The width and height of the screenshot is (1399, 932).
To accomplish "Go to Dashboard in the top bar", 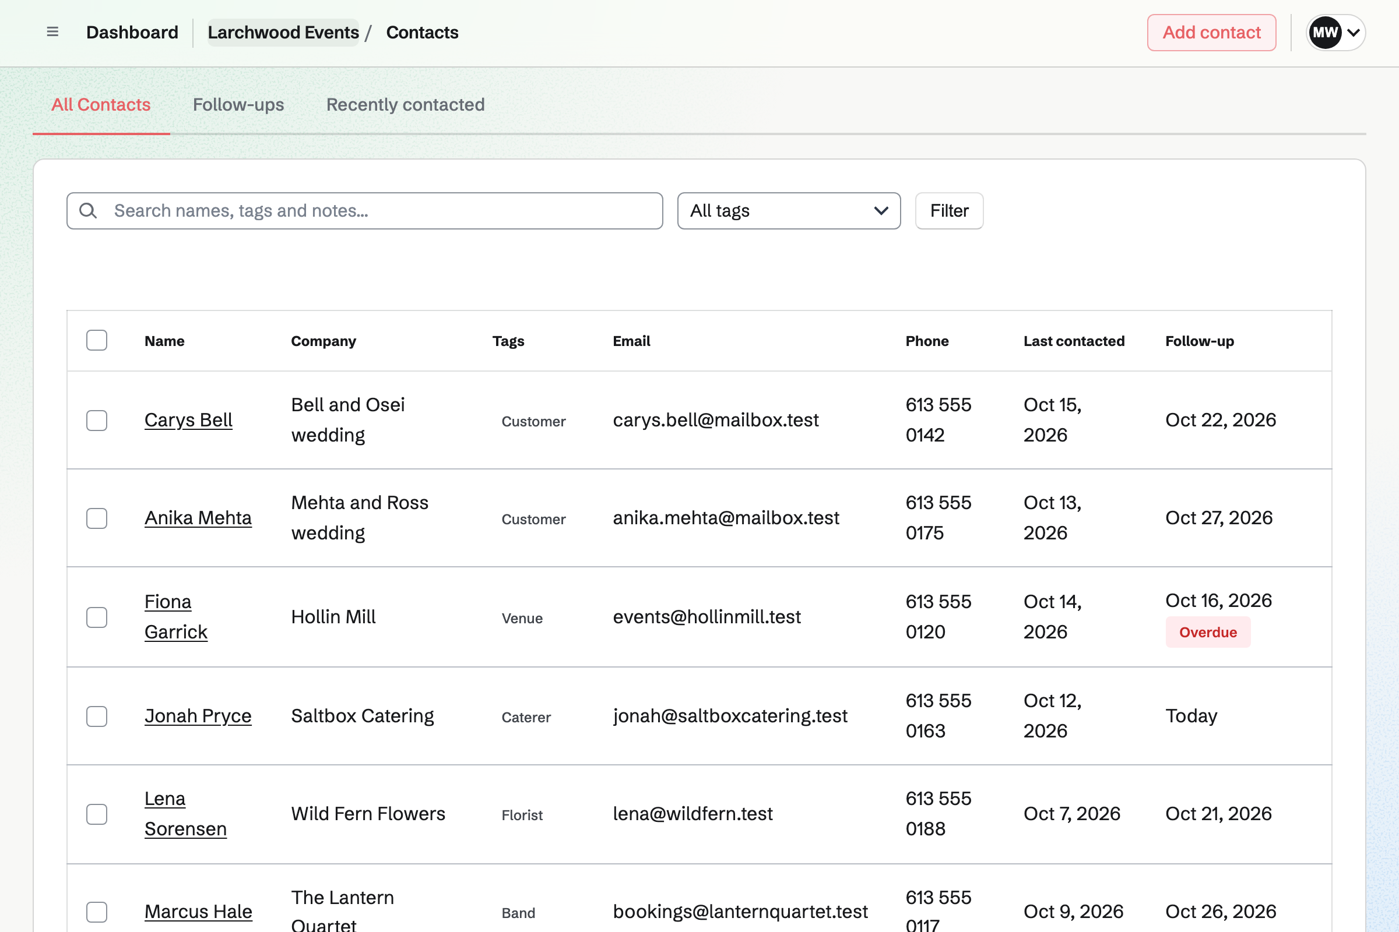I will [132, 32].
